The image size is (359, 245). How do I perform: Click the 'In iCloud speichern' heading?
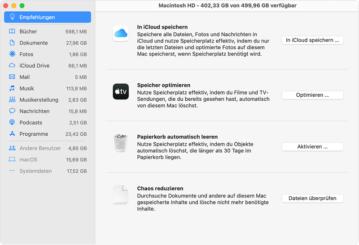(x=162, y=27)
